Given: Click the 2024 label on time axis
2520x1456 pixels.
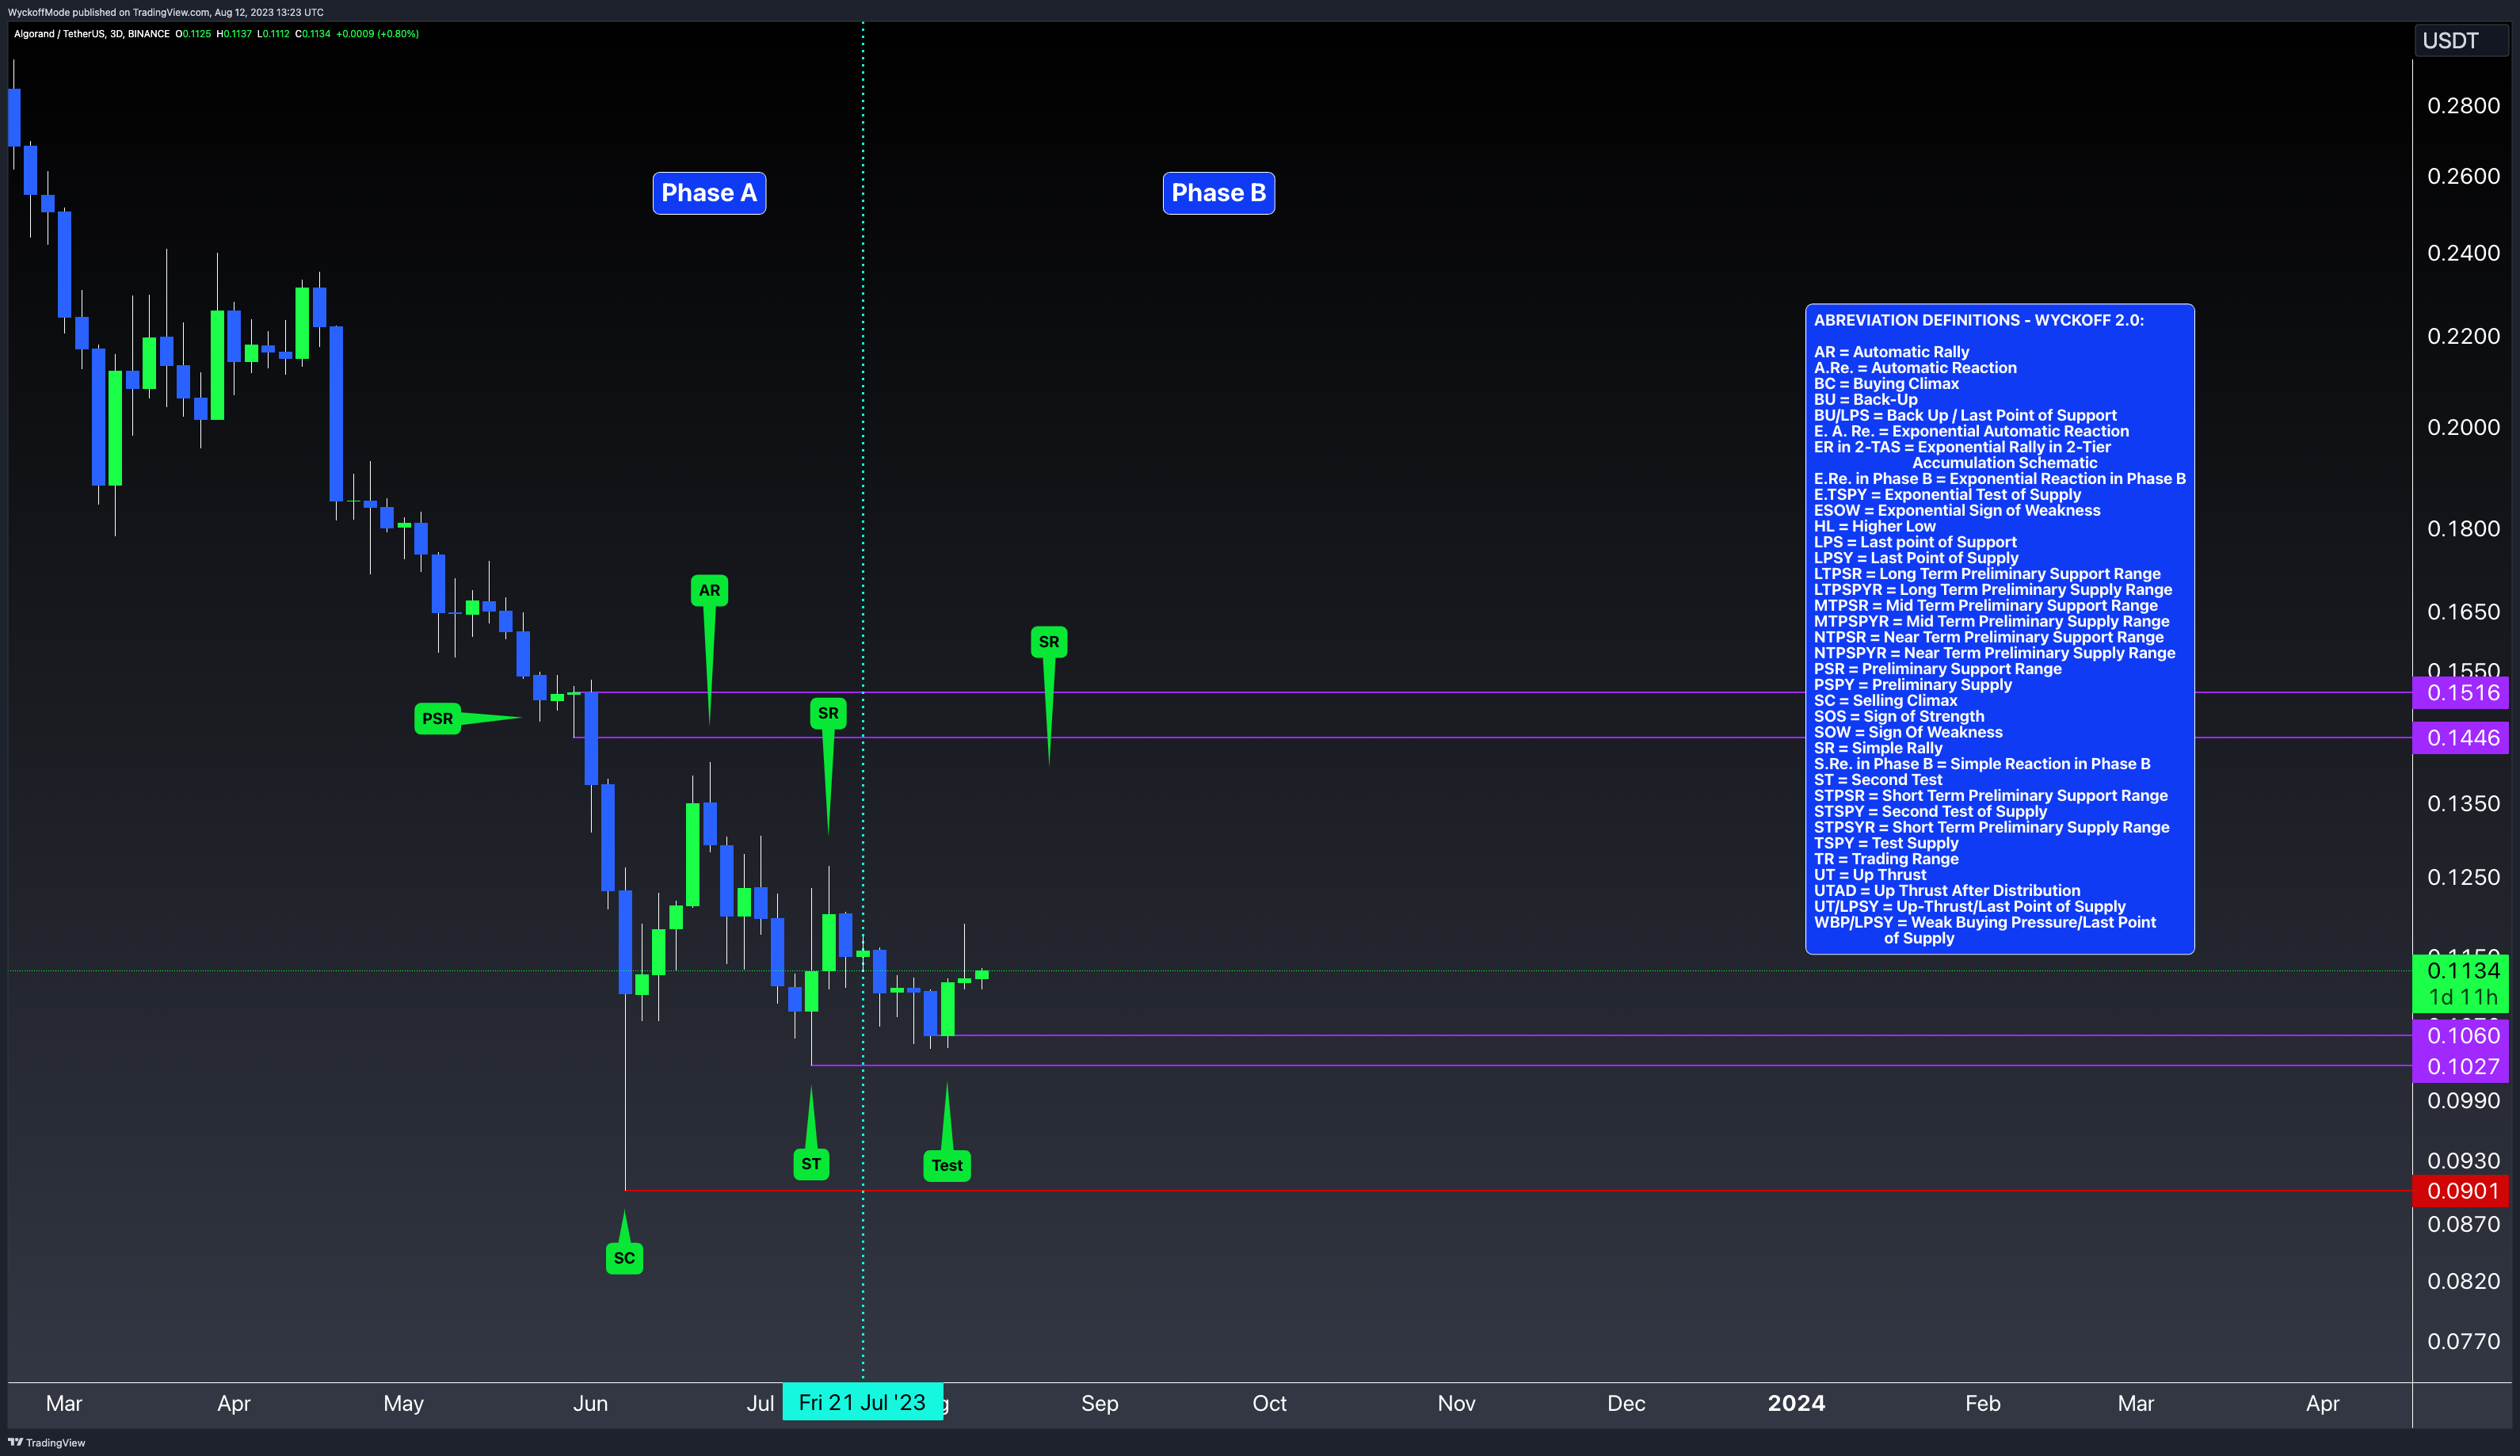Looking at the screenshot, I should 1796,1403.
